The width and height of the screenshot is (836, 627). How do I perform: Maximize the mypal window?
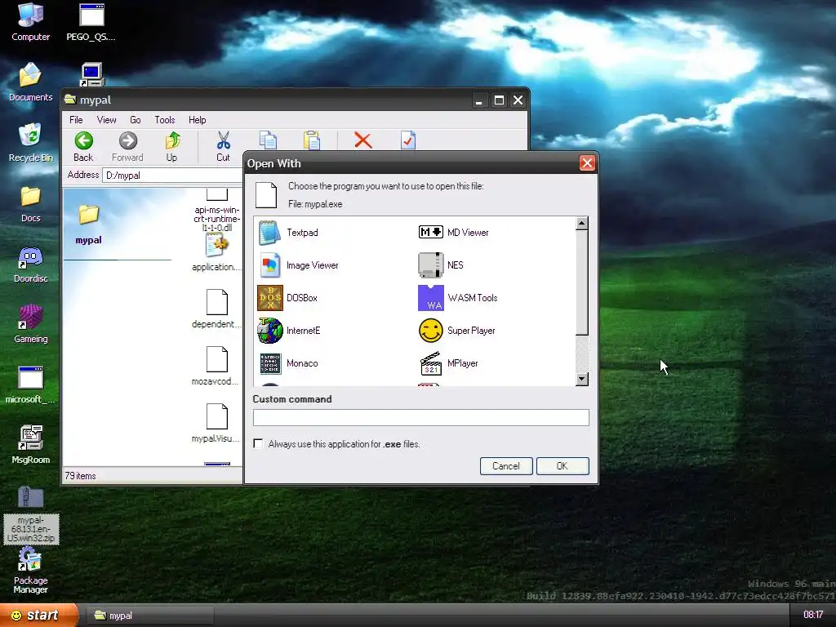tap(499, 100)
